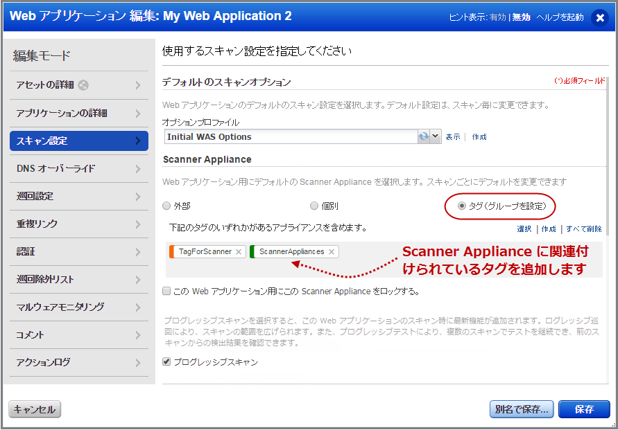The image size is (618, 430).
Task: Expand the DNS オーバーライド section
Action: click(x=76, y=168)
